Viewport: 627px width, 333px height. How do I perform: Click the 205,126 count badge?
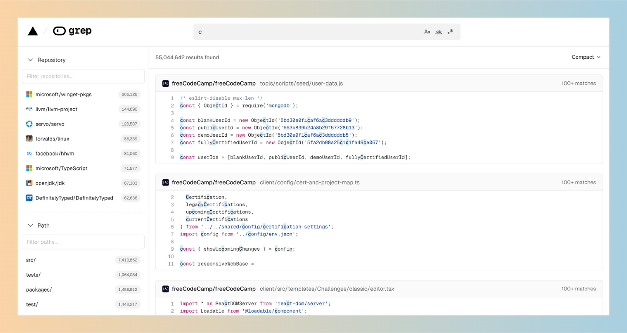pyautogui.click(x=130, y=94)
